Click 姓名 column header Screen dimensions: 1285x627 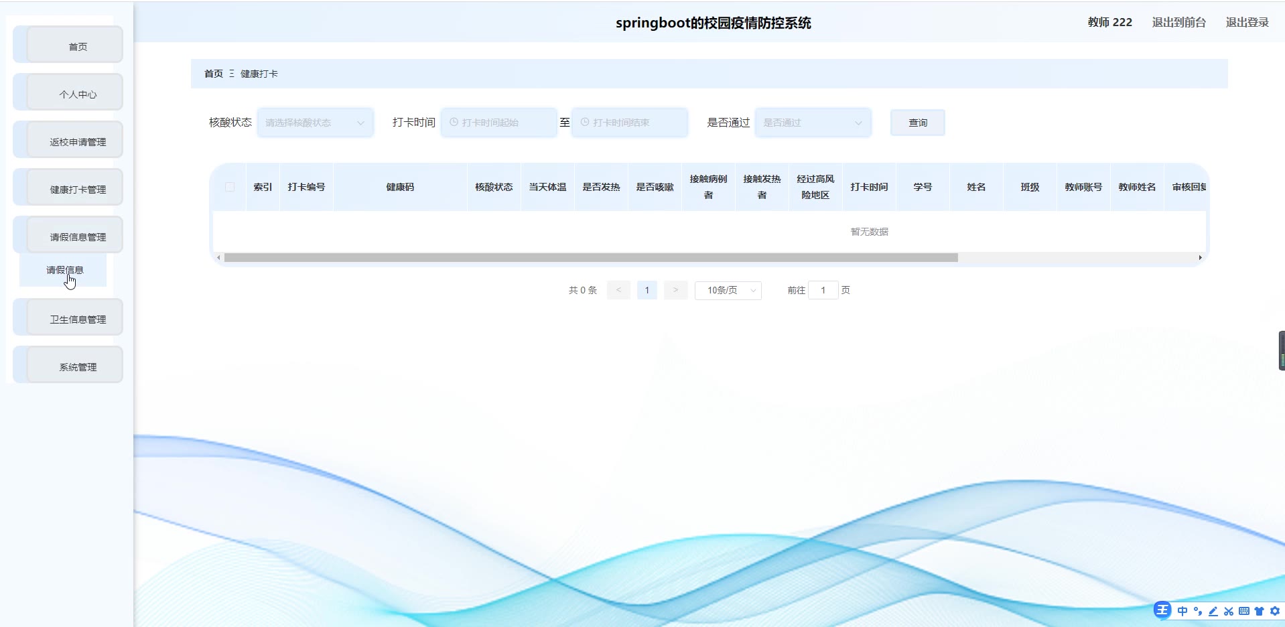[x=976, y=187]
